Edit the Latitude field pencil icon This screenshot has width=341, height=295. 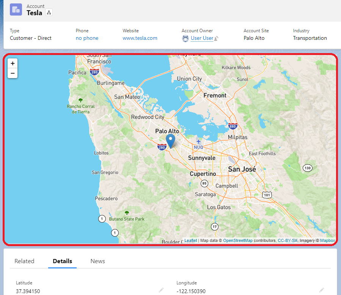(161, 290)
